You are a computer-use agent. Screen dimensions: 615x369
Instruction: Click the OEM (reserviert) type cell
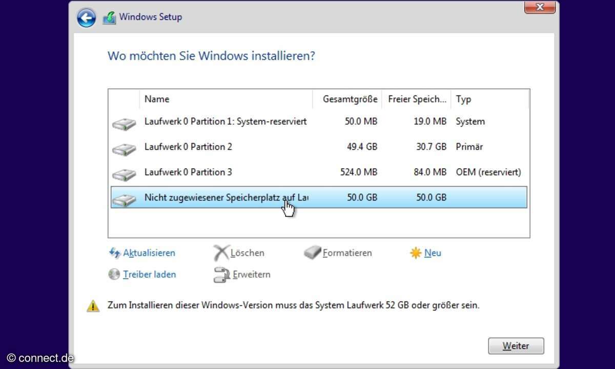[x=488, y=172]
